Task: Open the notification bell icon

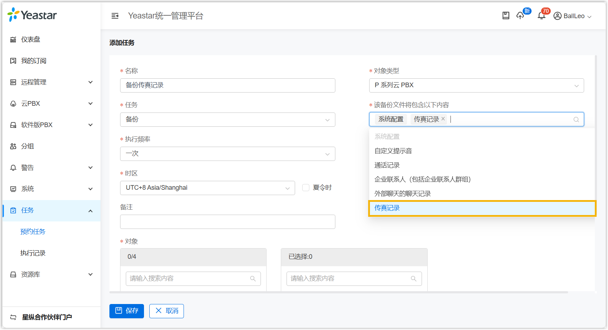Action: point(541,16)
